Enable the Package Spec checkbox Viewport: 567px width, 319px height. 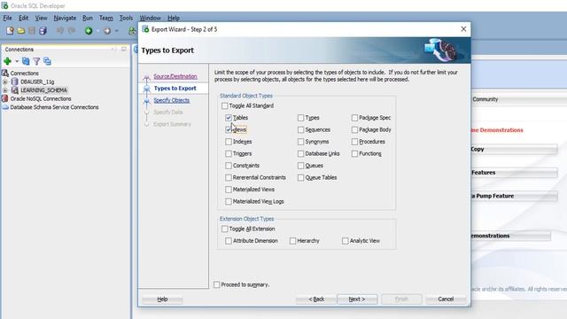pos(354,118)
